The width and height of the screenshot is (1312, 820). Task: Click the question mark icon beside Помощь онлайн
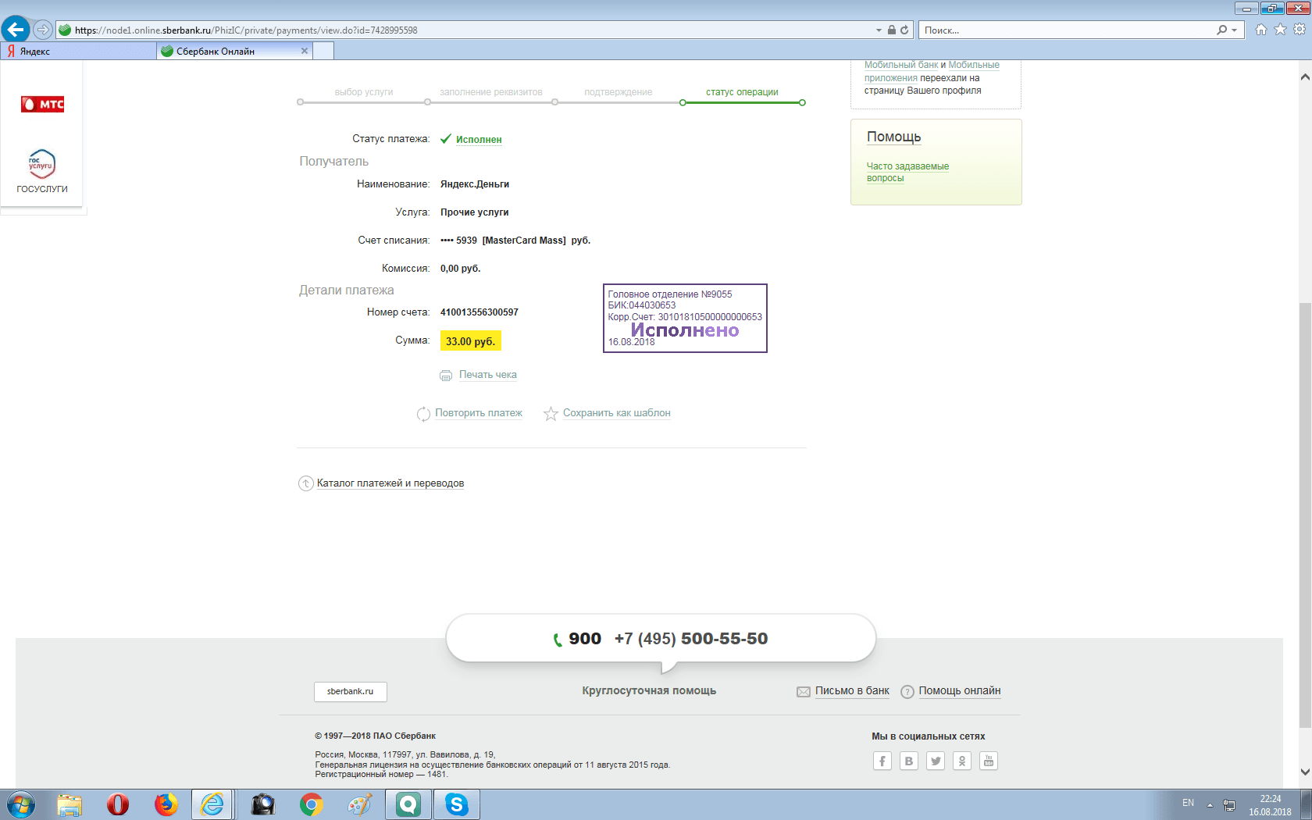907,692
